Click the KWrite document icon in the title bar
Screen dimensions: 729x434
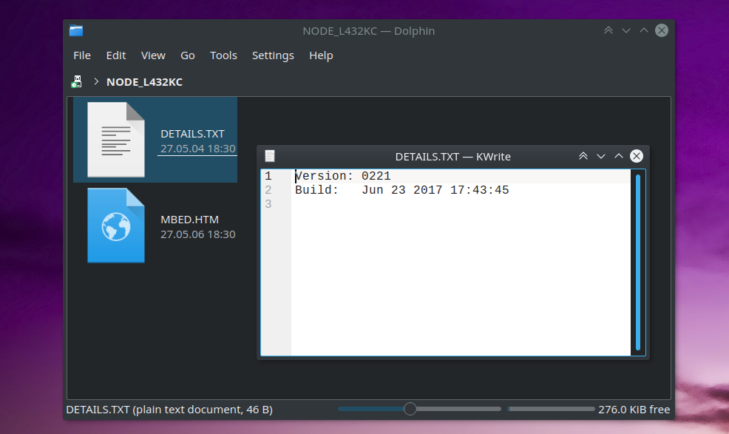[x=270, y=156]
